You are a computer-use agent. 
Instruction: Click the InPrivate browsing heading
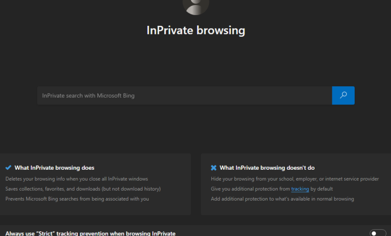point(196,30)
